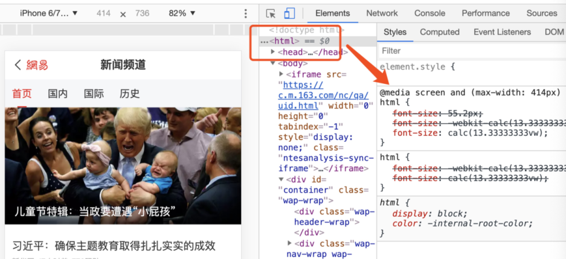Click the element.style rule
This screenshot has width=566, height=259.
tap(417, 67)
